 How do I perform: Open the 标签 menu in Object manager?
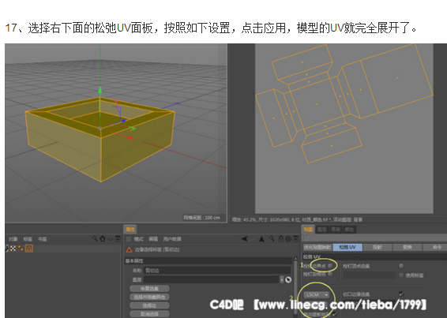28,239
